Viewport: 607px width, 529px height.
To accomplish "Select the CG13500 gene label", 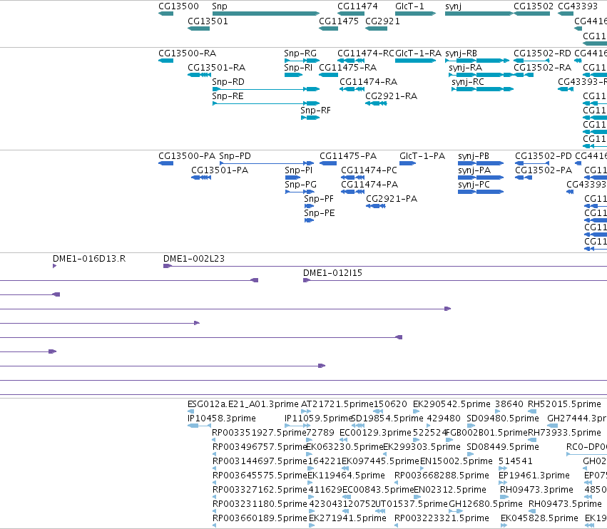I will pyautogui.click(x=178, y=6).
